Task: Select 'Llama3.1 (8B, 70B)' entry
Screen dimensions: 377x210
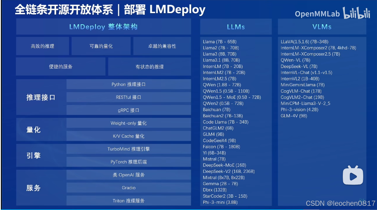Action: point(221,60)
